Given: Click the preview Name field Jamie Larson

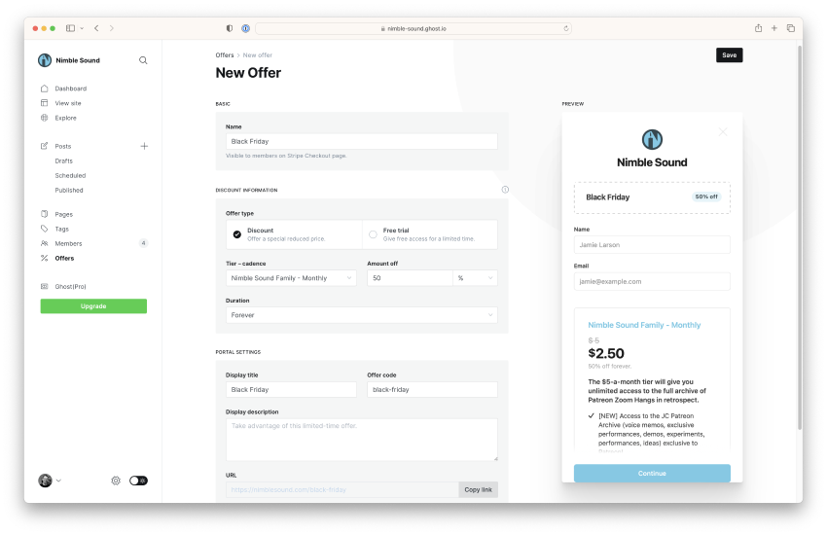Looking at the screenshot, I should point(652,244).
